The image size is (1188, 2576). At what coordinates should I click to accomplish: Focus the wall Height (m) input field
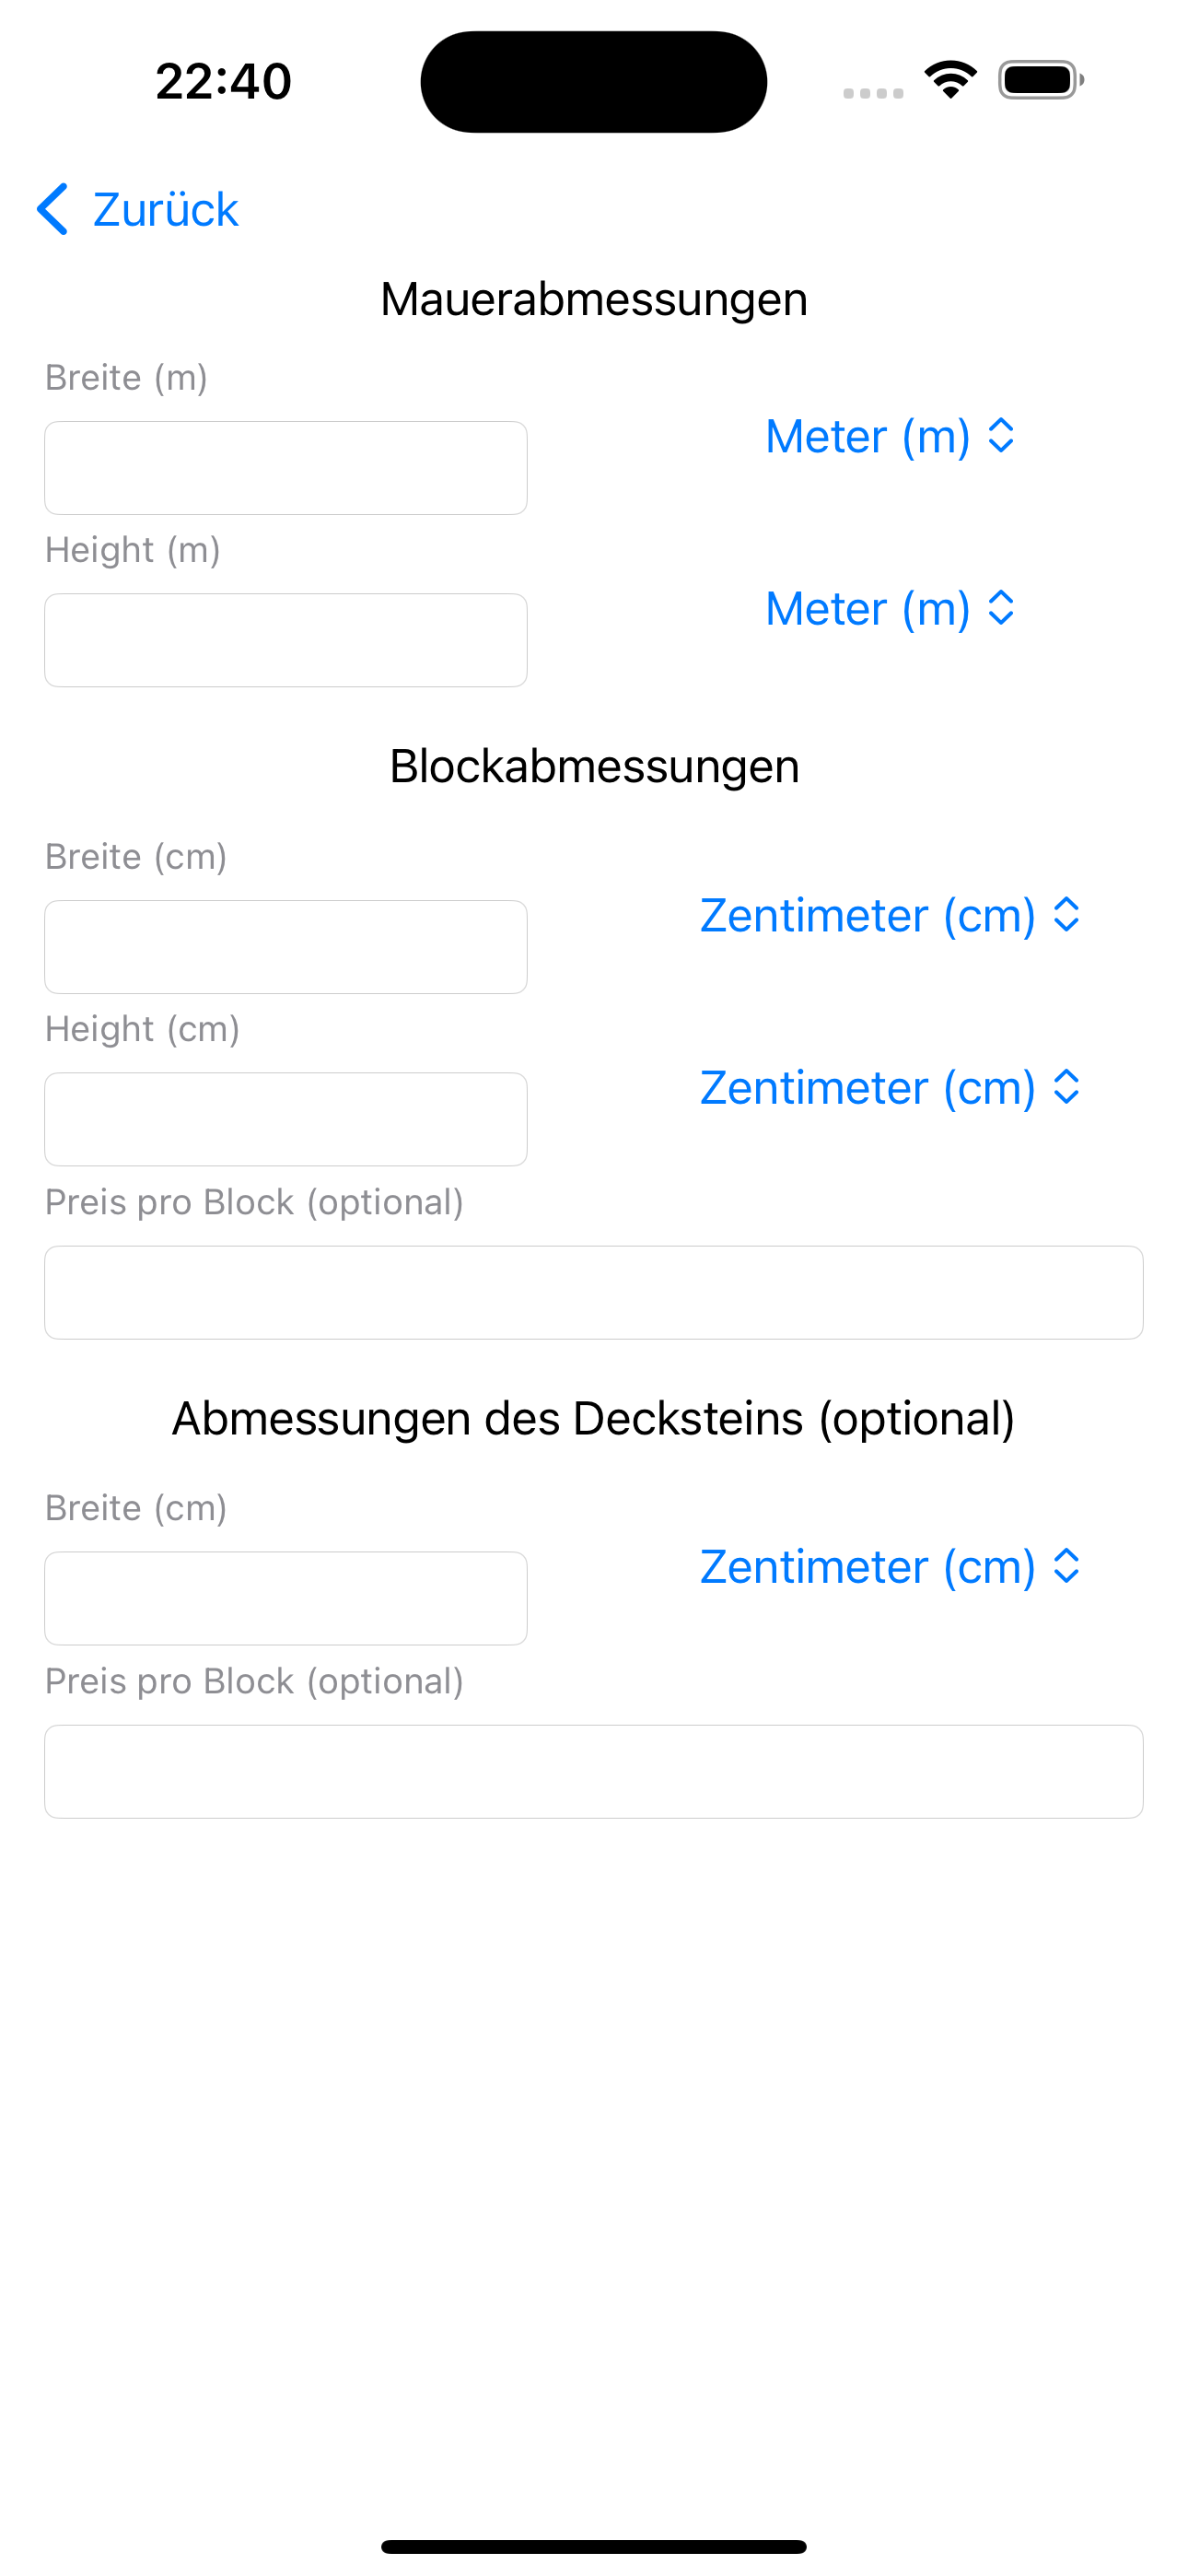(x=286, y=640)
